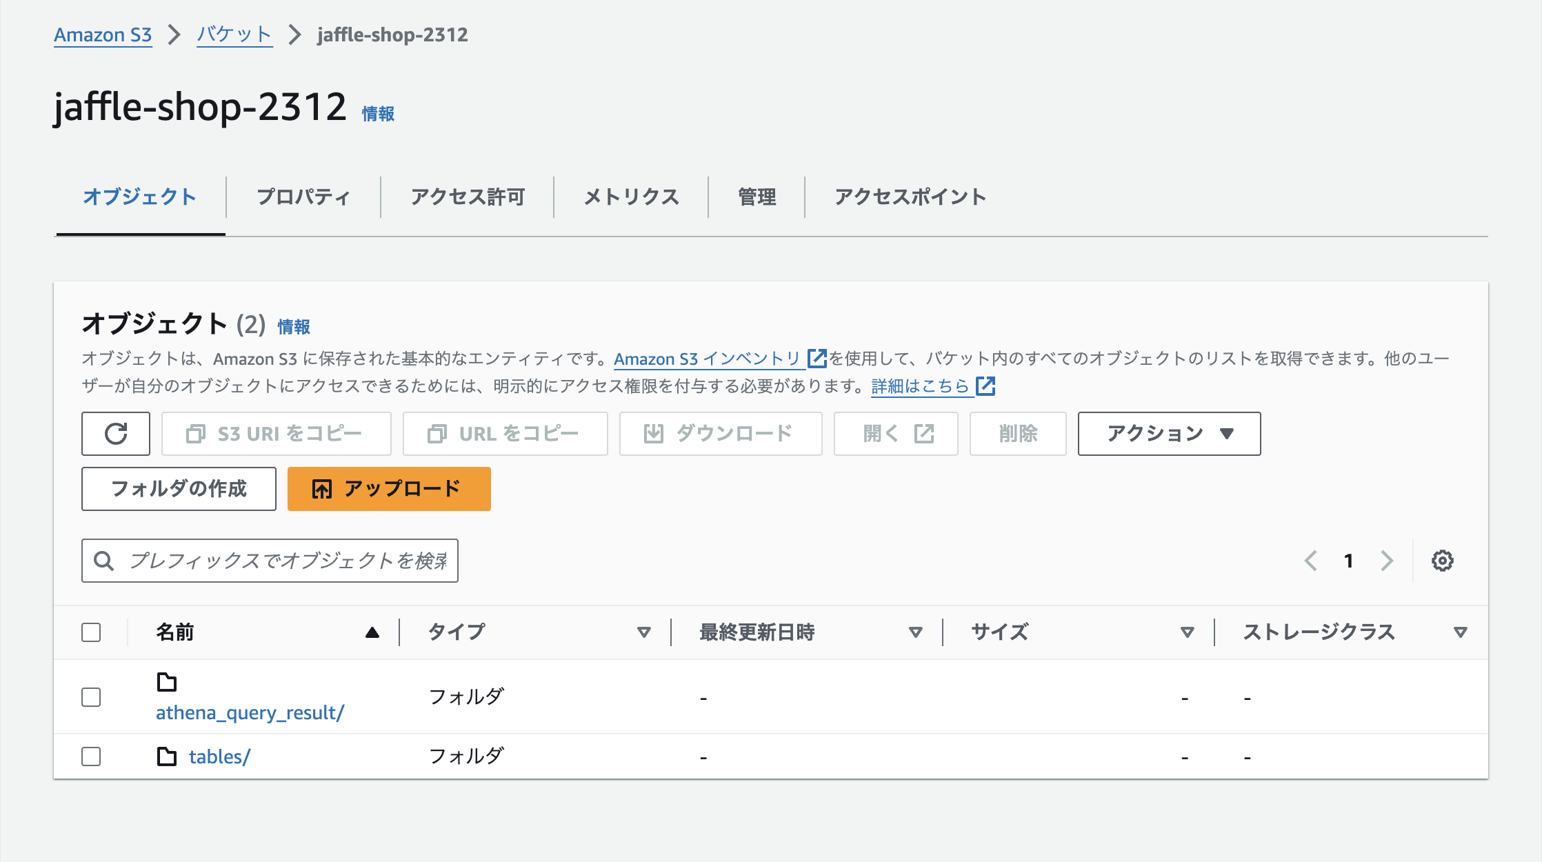
Task: Switch to the プロパティ tab
Action: pyautogui.click(x=303, y=197)
